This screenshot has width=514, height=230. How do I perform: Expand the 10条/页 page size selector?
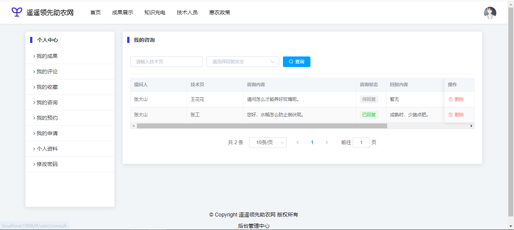[268, 143]
